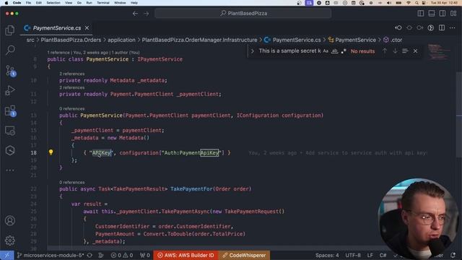Click the middle change-navigation icon in editor toolbar
This screenshot has height=260, width=462.
coord(409,27)
